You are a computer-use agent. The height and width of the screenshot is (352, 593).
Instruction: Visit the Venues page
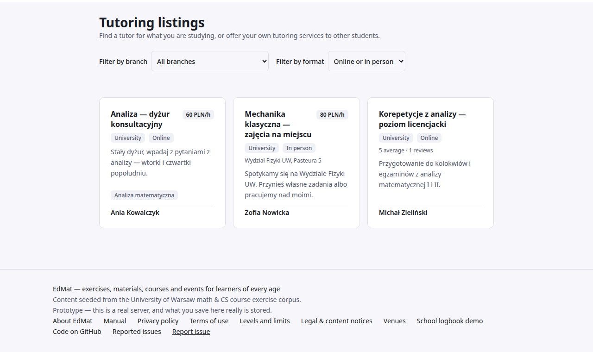click(395, 321)
